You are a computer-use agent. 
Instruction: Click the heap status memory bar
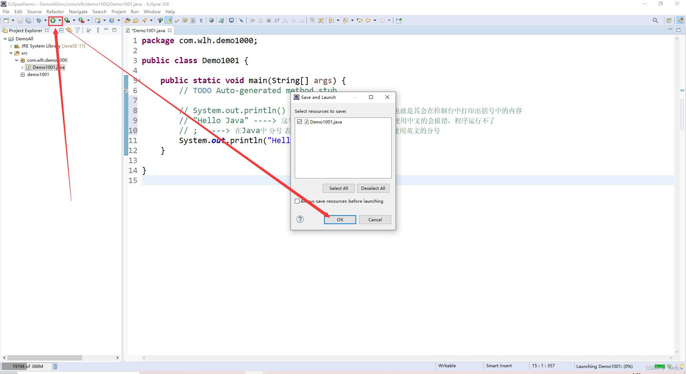[x=28, y=366]
